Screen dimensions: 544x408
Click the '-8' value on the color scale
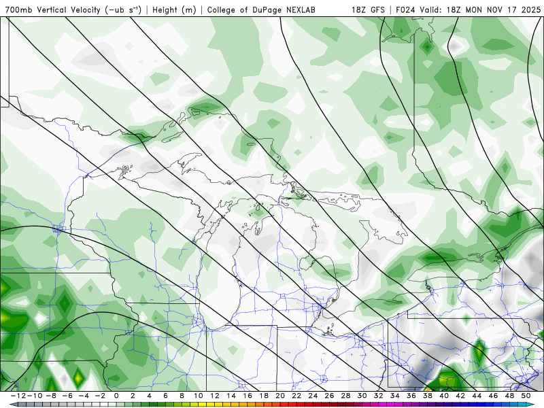point(50,396)
